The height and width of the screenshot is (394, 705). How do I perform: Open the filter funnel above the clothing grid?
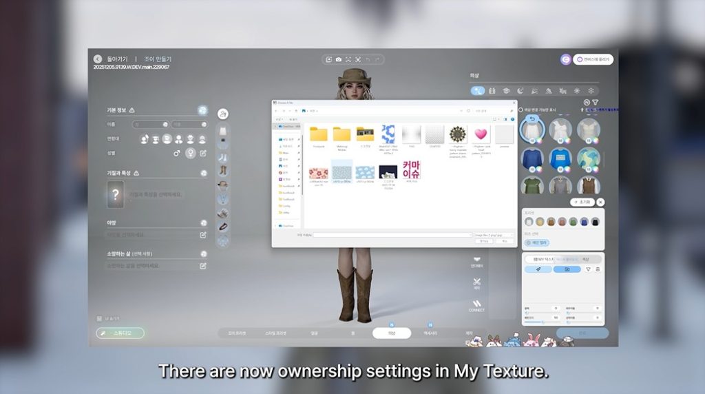point(596,103)
